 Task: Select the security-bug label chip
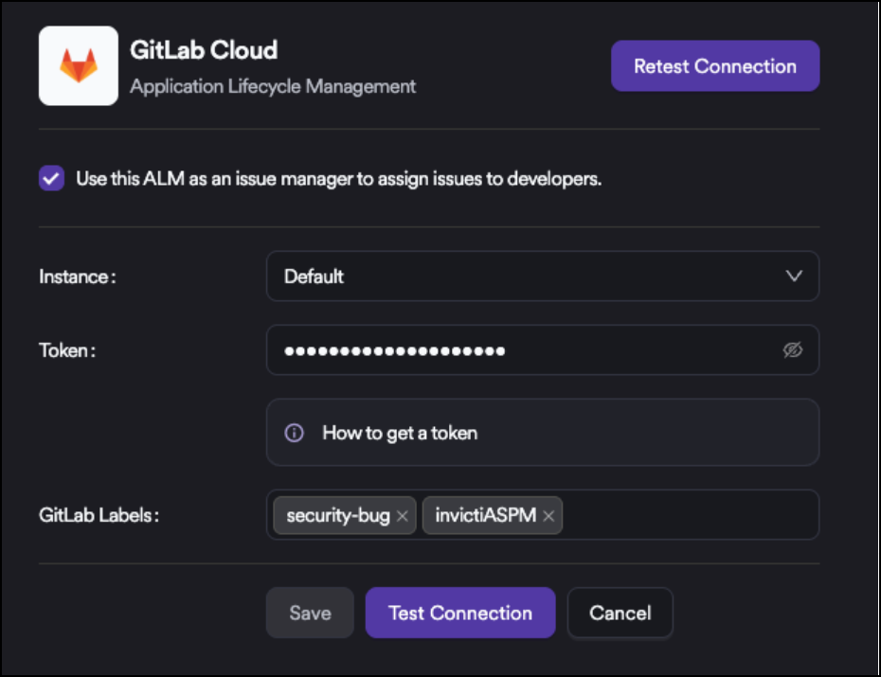(337, 516)
